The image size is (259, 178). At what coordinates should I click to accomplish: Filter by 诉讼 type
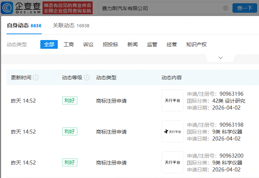88,44
